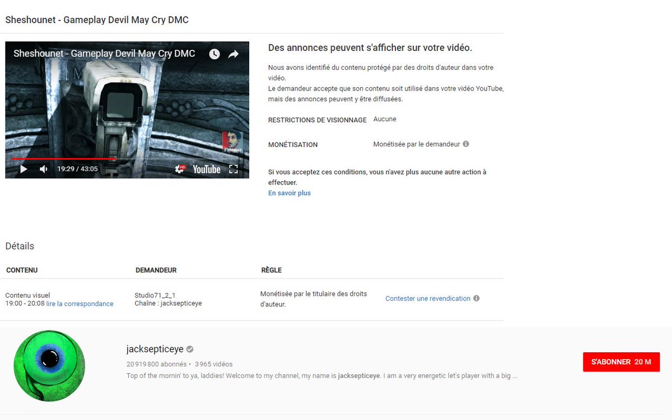Click the 19:29 / 43:05 time display
The image size is (672, 420).
pyautogui.click(x=77, y=169)
